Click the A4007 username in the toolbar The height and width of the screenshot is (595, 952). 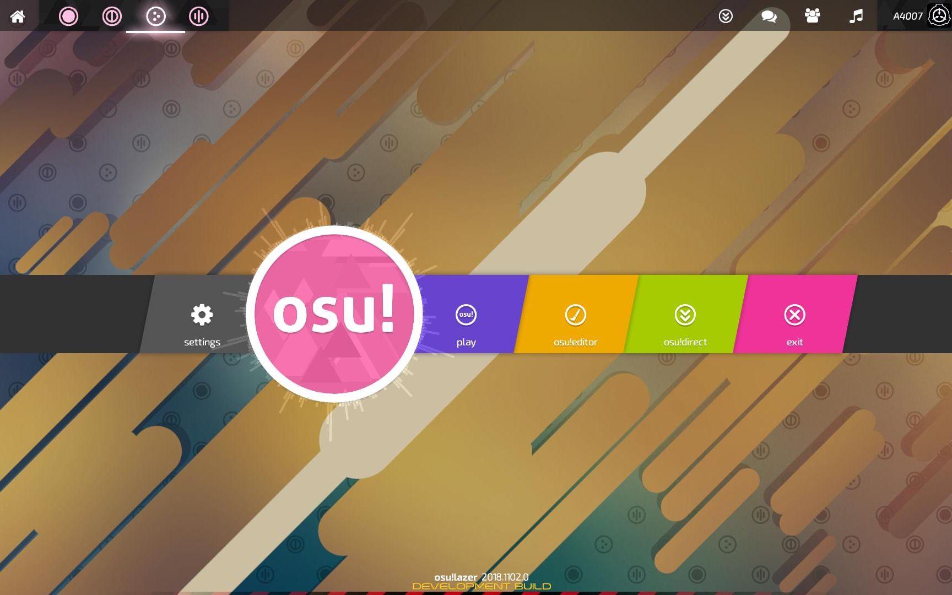coord(907,15)
